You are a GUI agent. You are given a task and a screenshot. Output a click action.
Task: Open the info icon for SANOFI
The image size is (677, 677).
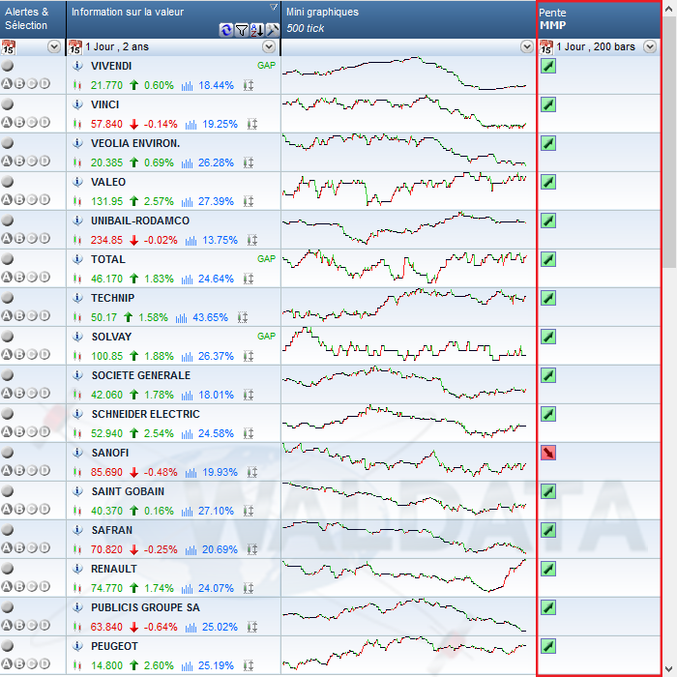[77, 453]
